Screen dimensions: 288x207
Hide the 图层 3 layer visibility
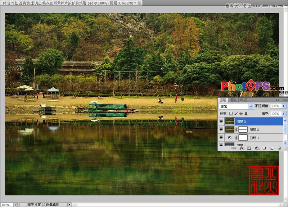[221, 121]
